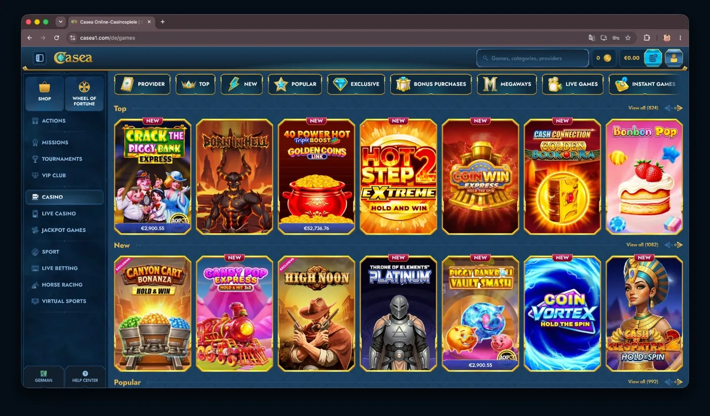The height and width of the screenshot is (416, 710).
Task: Select the Live Games category
Action: tap(573, 84)
